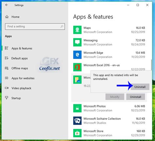Click the Settings window title text
This screenshot has width=155, height=141.
click(x=19, y=5)
